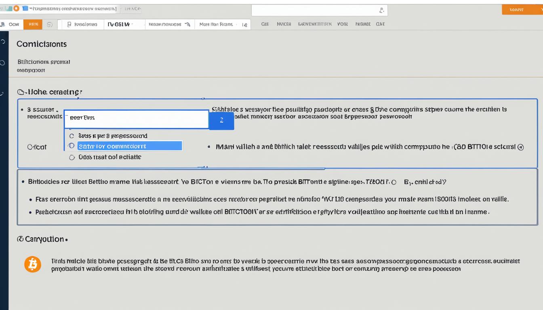Open the 'NVICTA' menu item
This screenshot has width=543, height=310.
pos(284,24)
